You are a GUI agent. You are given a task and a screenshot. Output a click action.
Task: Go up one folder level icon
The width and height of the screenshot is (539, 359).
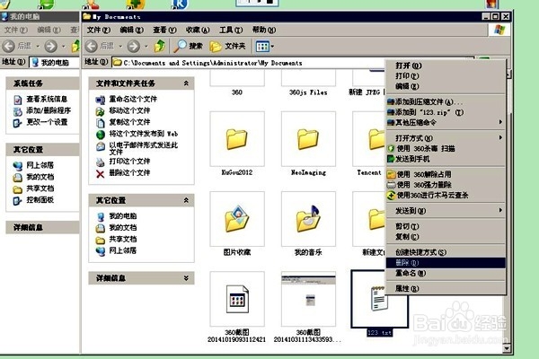click(160, 46)
